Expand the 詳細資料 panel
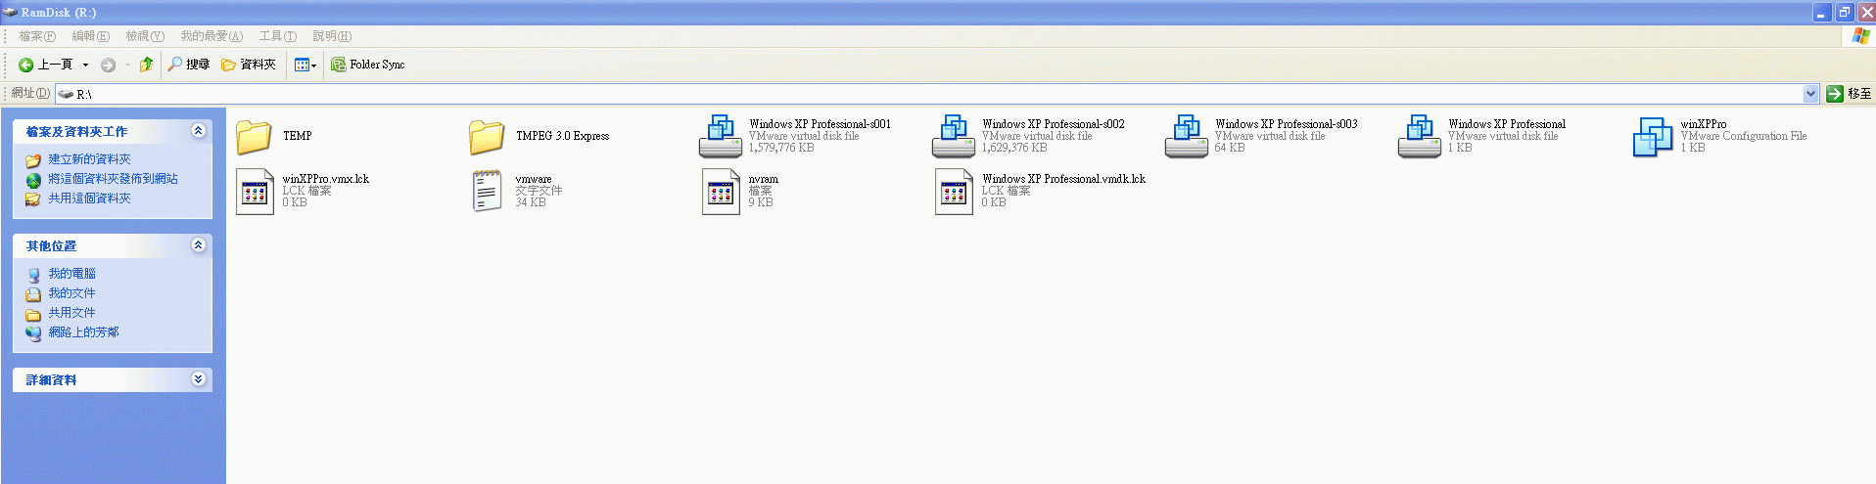Image resolution: width=1876 pixels, height=484 pixels. pos(199,379)
